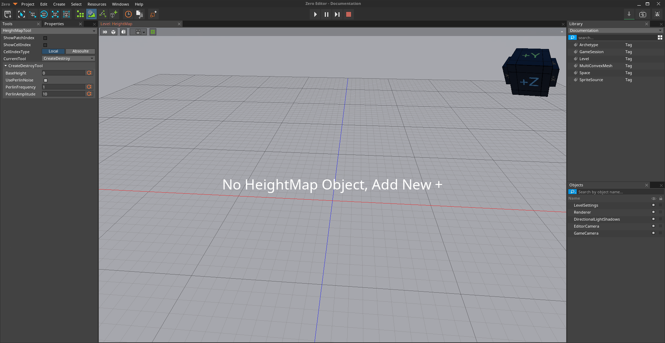Enable the ShowPatchIndex checkbox
Image resolution: width=665 pixels, height=343 pixels.
click(x=45, y=38)
